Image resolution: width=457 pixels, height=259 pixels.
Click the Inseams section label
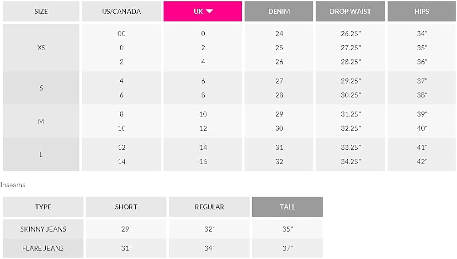click(13, 185)
